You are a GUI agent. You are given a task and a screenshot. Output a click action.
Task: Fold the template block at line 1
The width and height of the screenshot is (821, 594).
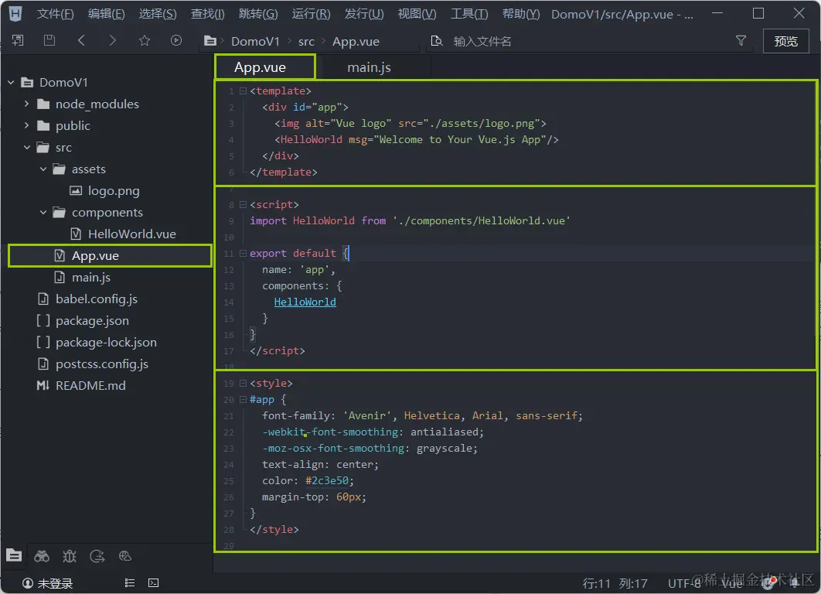click(243, 90)
